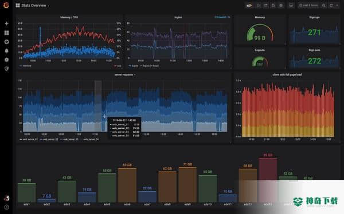Click the 271 Sign ups stat value

[314, 33]
